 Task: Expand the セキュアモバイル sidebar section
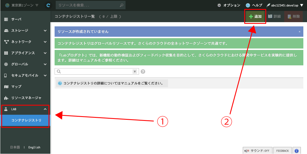coord(25,75)
